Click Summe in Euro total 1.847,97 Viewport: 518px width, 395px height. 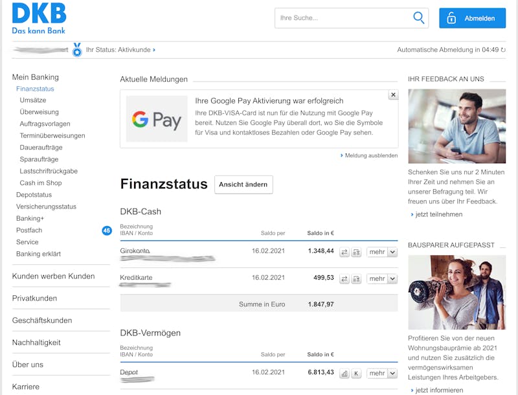pos(321,304)
